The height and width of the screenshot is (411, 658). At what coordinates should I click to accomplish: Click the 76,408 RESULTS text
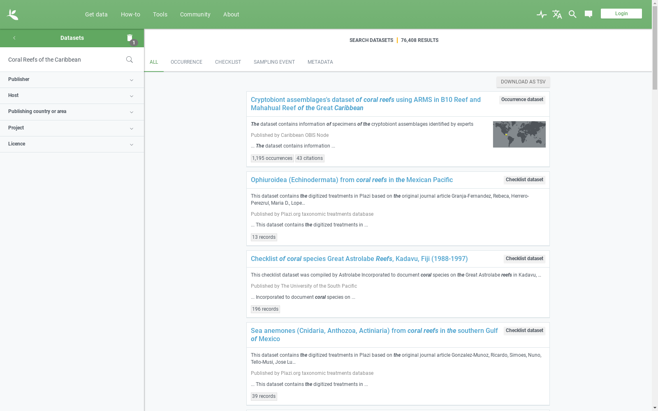point(419,40)
